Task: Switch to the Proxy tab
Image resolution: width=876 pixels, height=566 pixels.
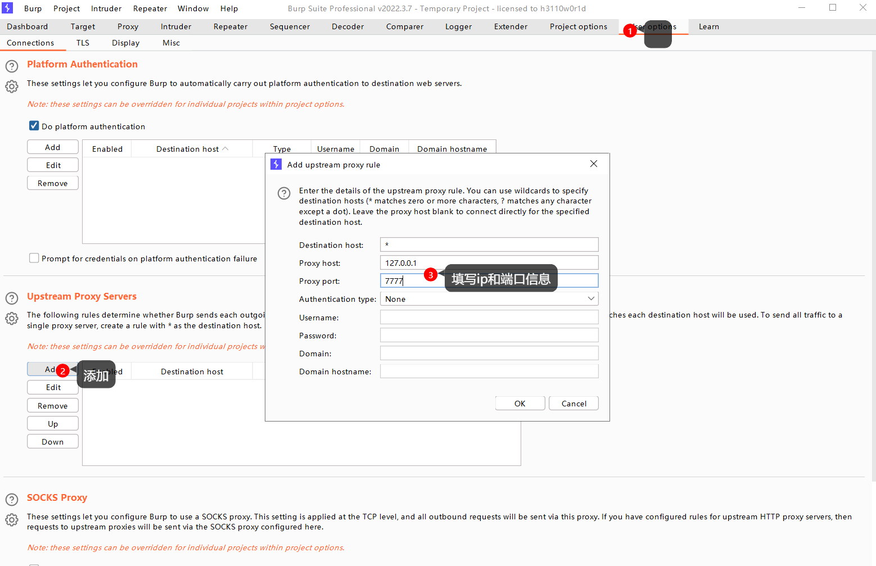Action: [128, 26]
